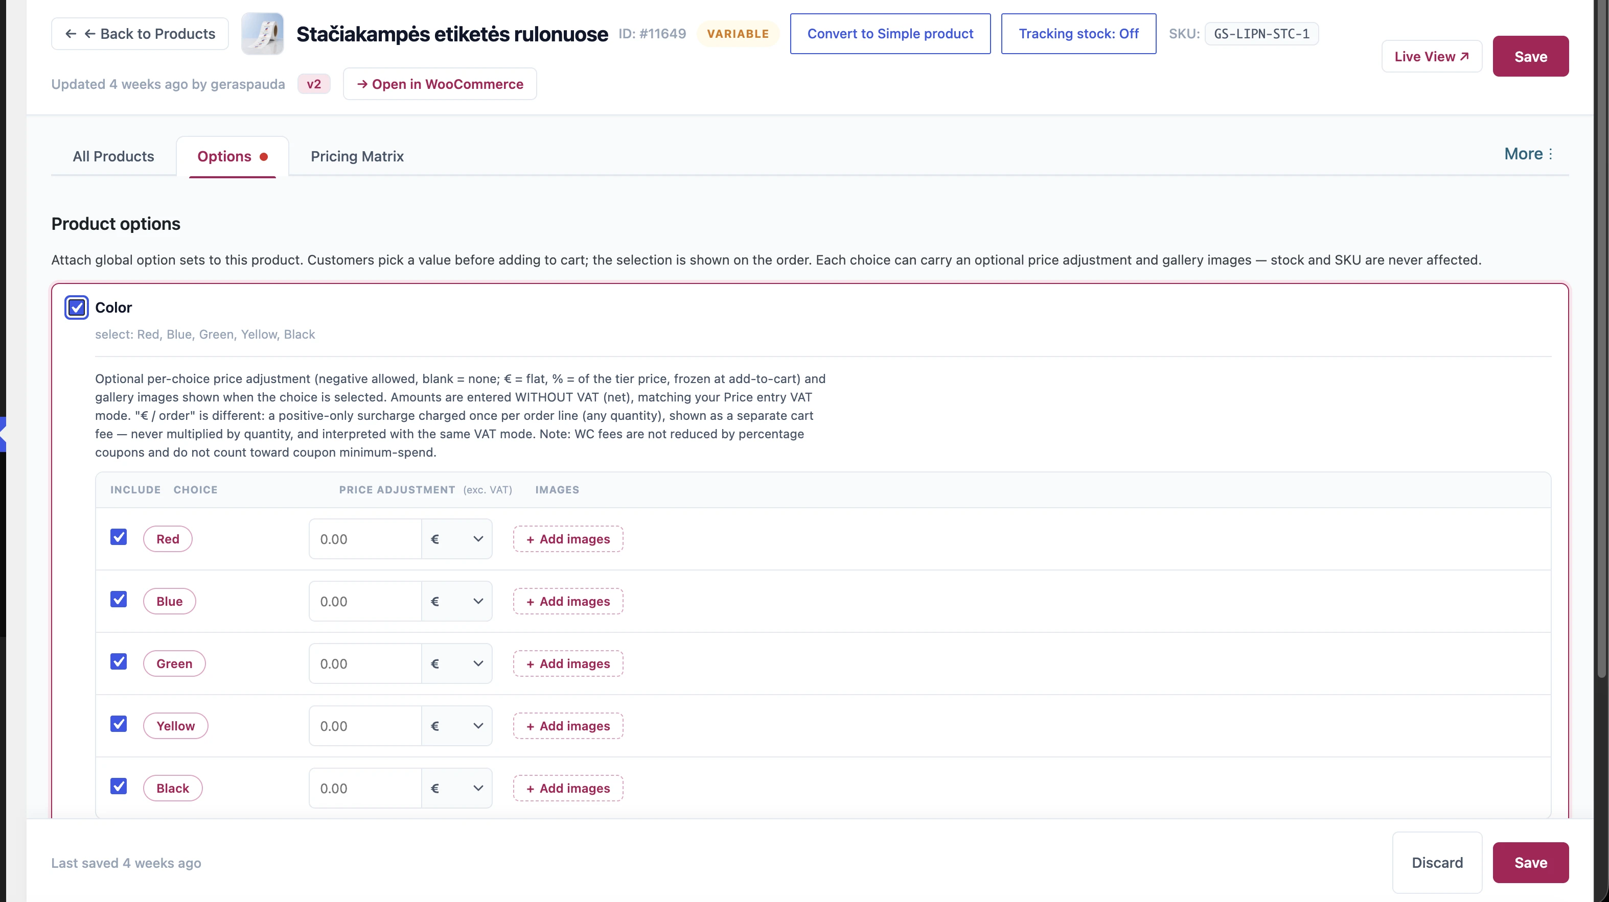Click the Red choice pill
Image resolution: width=1609 pixels, height=902 pixels.
coord(168,539)
